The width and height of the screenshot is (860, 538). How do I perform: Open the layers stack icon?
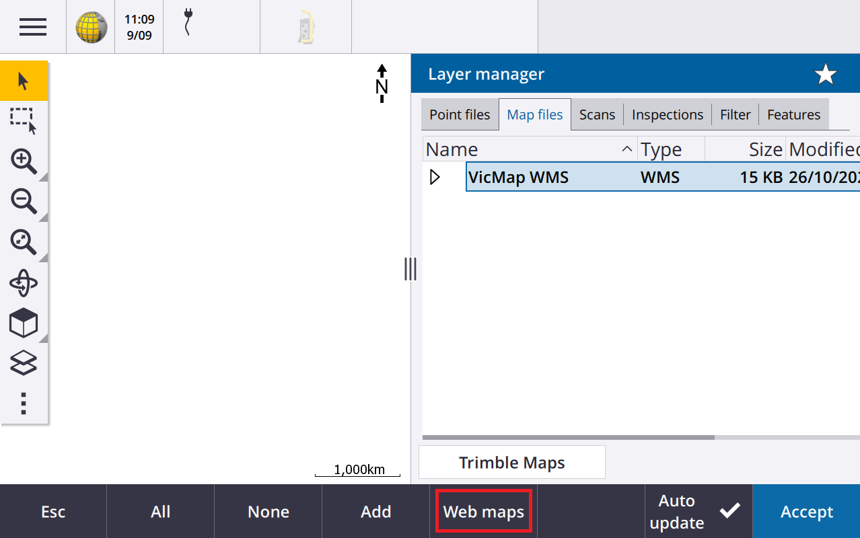pyautogui.click(x=24, y=364)
